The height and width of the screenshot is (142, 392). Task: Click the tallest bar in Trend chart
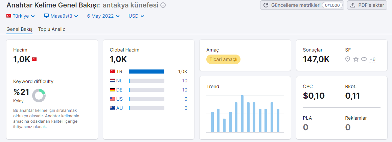242,114
